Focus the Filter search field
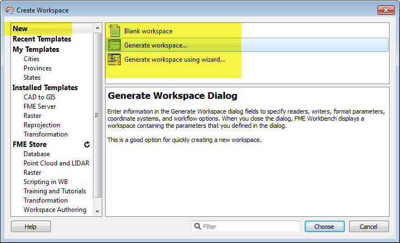 tap(246, 226)
